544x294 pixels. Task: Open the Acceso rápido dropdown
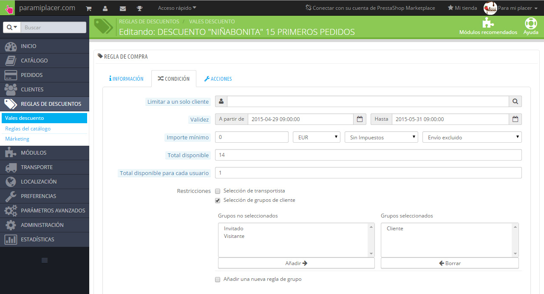tap(177, 8)
